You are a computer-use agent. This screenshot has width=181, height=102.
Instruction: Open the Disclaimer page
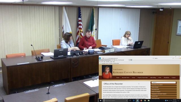click(x=166, y=78)
